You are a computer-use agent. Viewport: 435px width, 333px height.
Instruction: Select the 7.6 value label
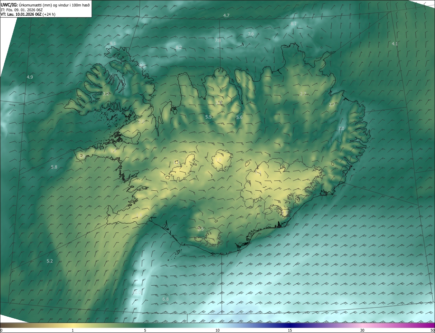(x=251, y=34)
